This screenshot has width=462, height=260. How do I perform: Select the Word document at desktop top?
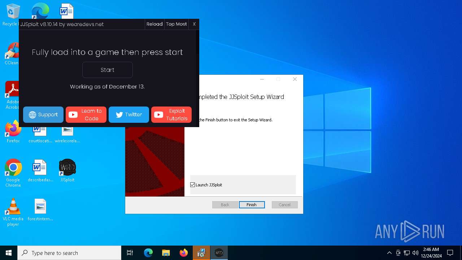(x=67, y=11)
